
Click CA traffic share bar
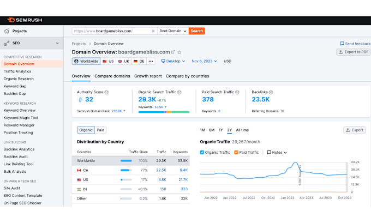(126, 170)
